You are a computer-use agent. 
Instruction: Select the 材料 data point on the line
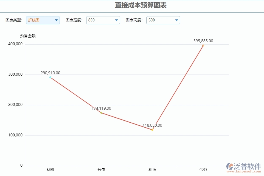[x=50, y=77]
